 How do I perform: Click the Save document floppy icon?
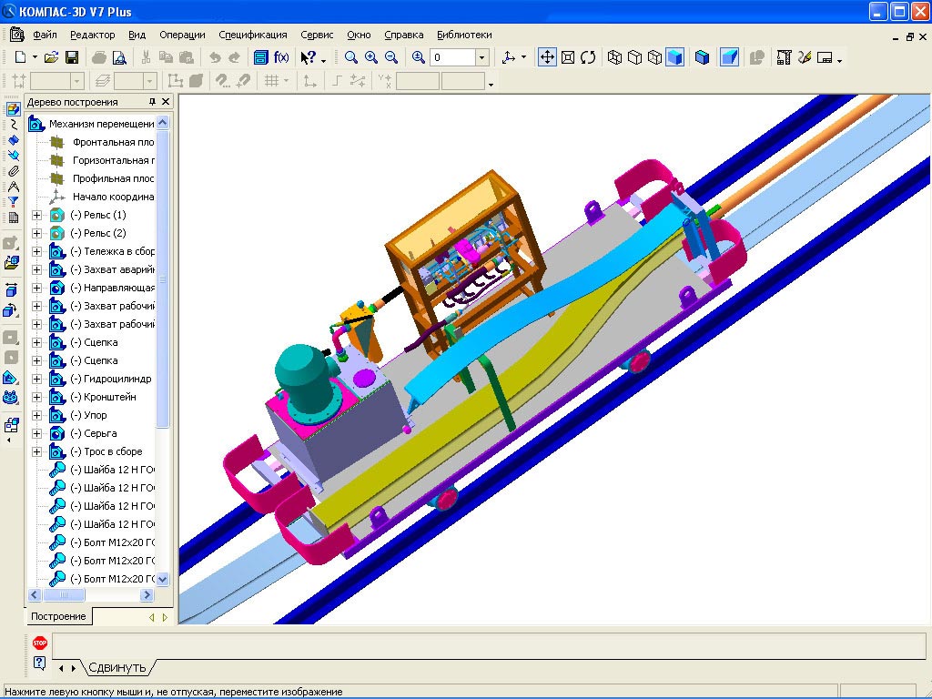point(71,57)
